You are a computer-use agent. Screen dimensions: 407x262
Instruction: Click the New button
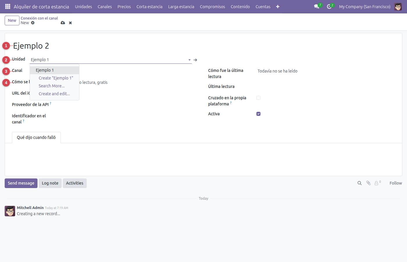[12, 20]
